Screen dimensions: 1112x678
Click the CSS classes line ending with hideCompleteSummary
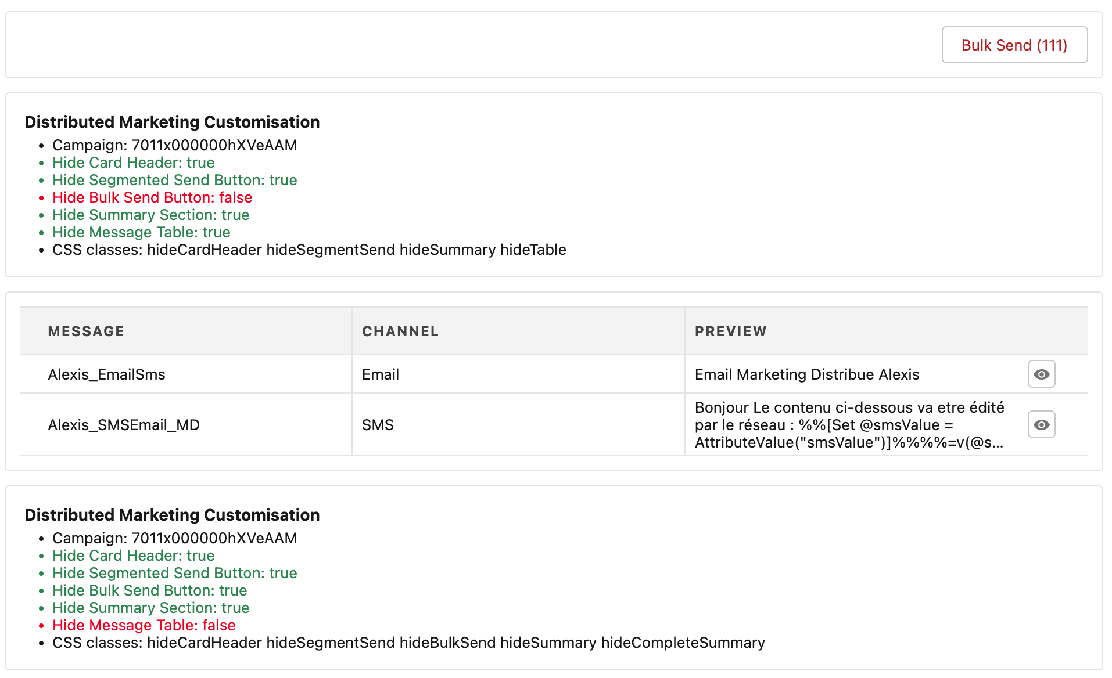408,643
